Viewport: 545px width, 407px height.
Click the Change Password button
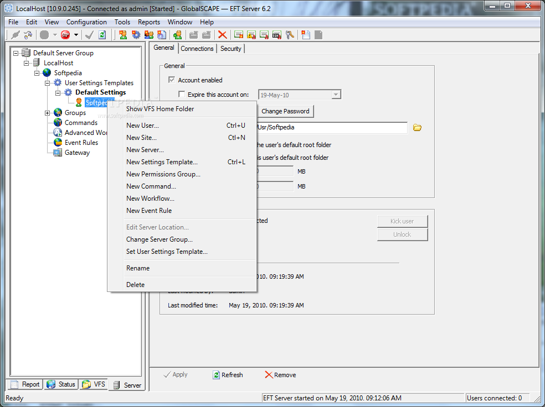(x=285, y=111)
